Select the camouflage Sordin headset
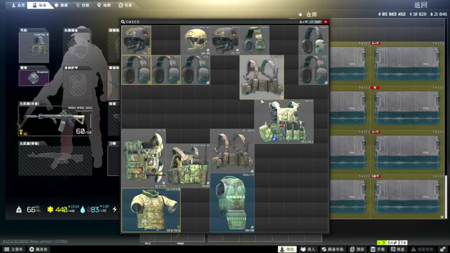Viewport: 450px width, 253px height. pos(255,40)
